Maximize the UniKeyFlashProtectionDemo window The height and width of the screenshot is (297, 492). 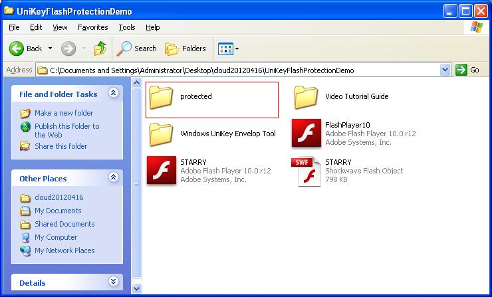pyautogui.click(x=465, y=11)
